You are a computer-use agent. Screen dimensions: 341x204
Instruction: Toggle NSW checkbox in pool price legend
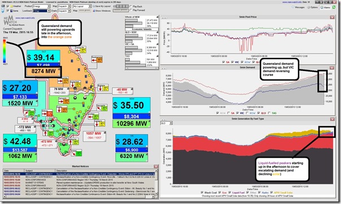[x=242, y=62]
